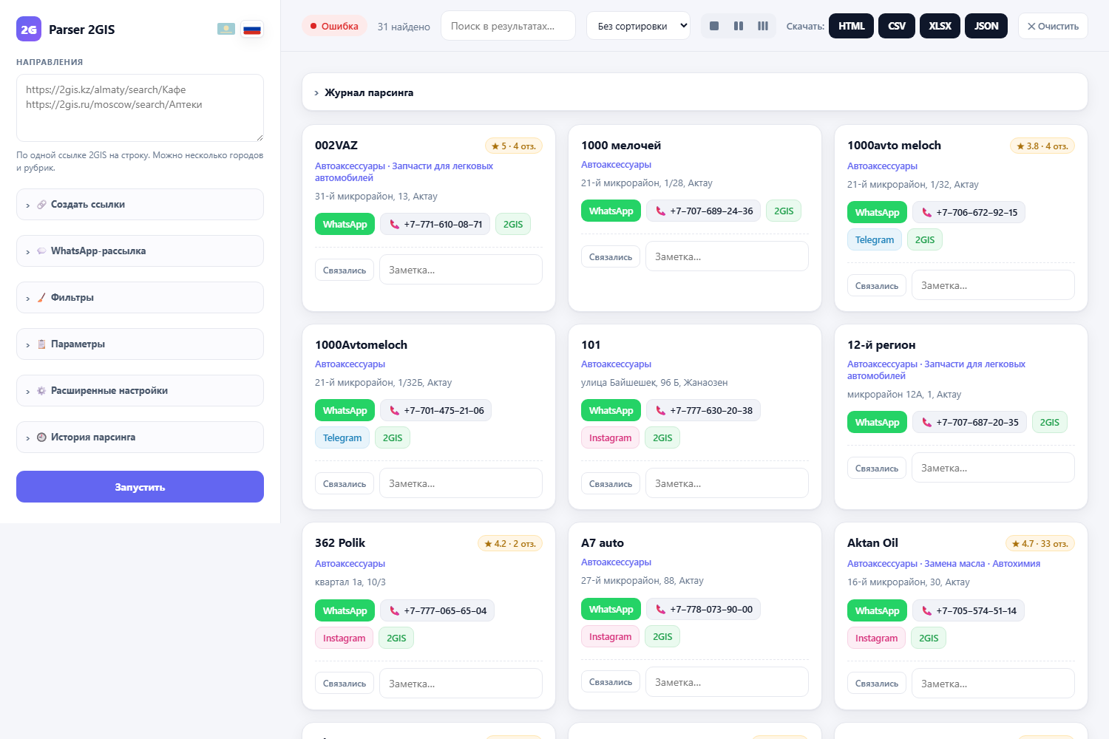Viewport: 1109px width, 739px height.
Task: Open the 2GIS link for 12-й регион
Action: point(1050,423)
